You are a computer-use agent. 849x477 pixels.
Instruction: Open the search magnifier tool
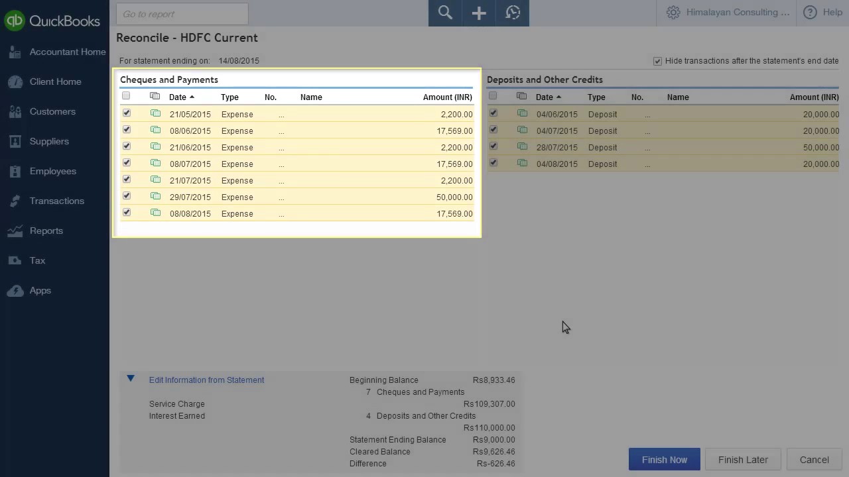pos(445,13)
